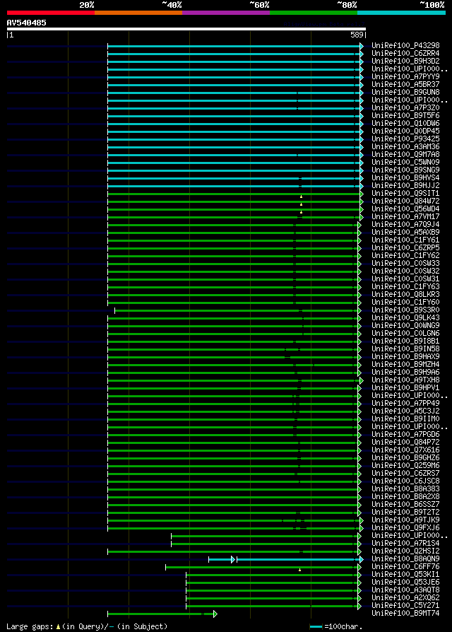Open hit UniRef100_C6ZRR4
The width and height of the screenshot is (452, 632).
tap(405, 53)
